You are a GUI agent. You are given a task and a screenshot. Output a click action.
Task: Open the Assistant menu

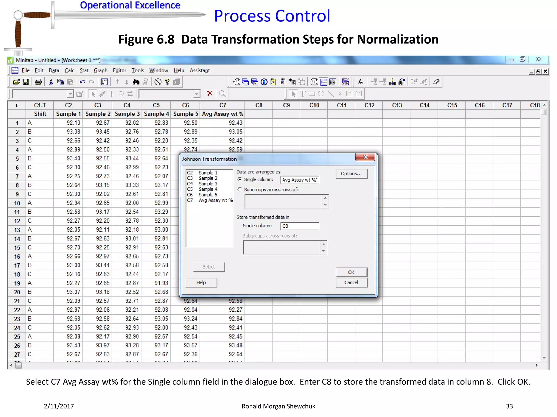coord(200,71)
